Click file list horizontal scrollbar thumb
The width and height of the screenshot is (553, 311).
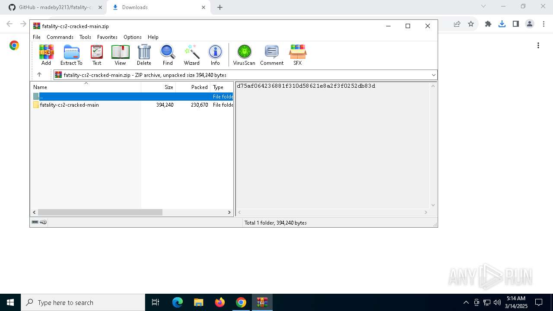[100, 212]
